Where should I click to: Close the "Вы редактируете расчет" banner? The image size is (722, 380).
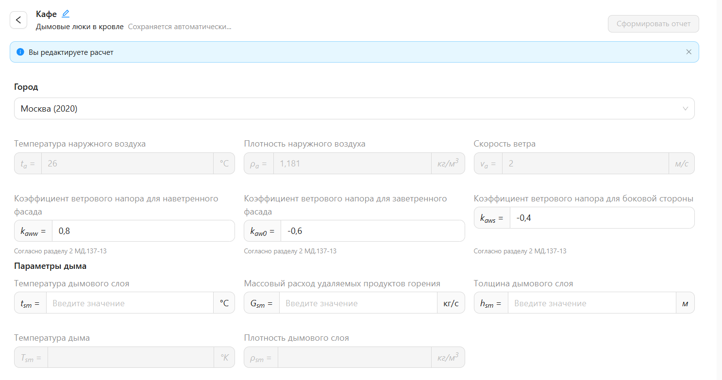(x=688, y=52)
